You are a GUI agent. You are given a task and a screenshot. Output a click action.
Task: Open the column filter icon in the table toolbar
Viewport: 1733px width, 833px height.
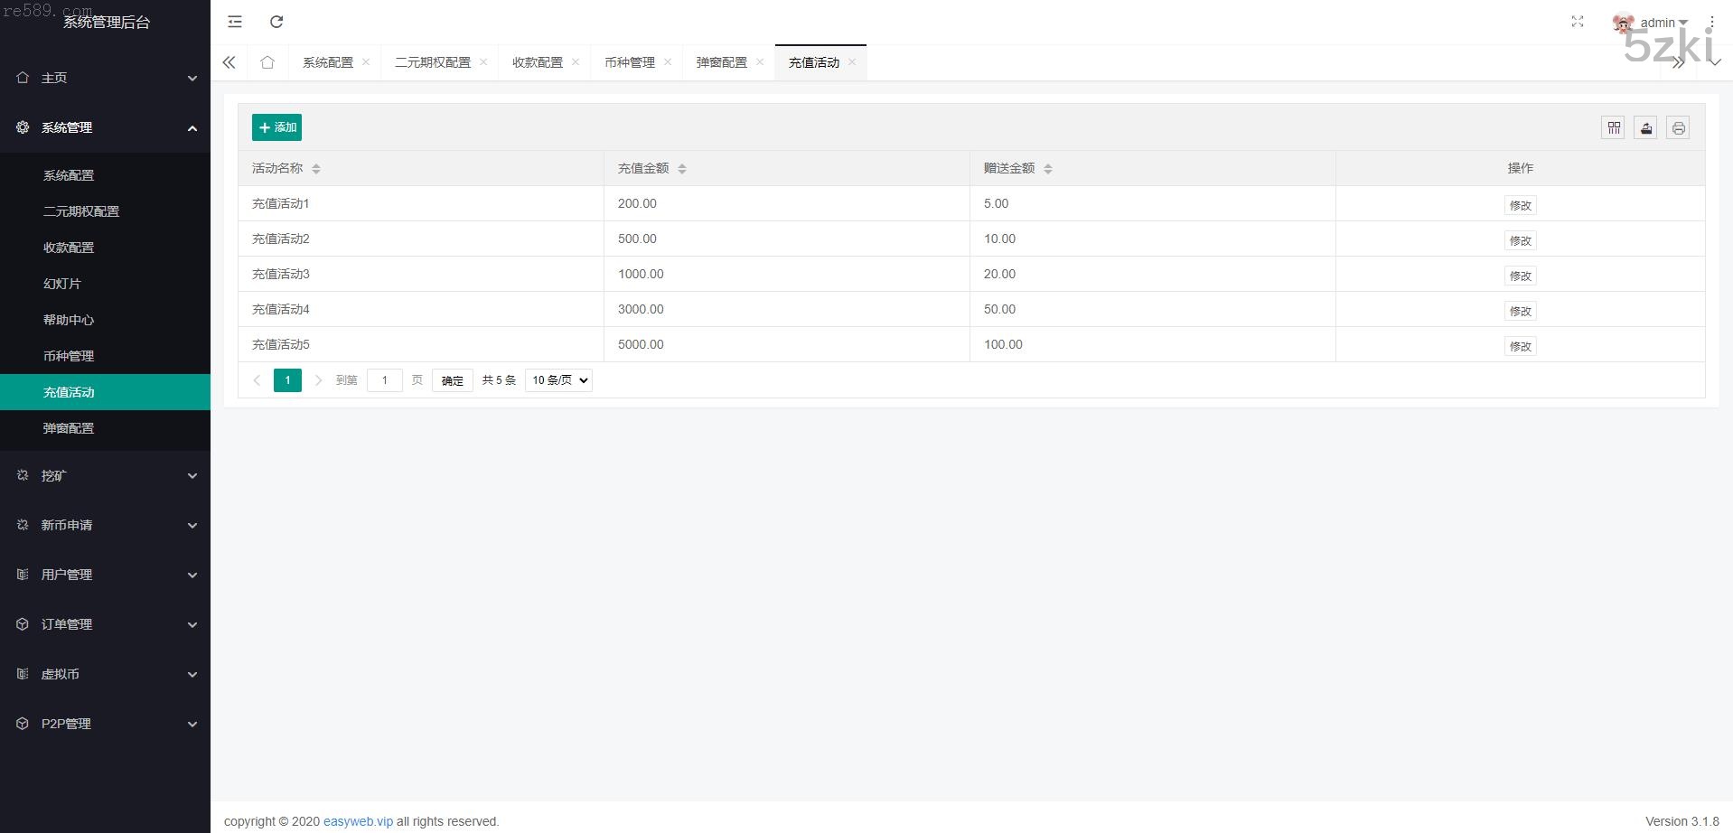pyautogui.click(x=1613, y=128)
